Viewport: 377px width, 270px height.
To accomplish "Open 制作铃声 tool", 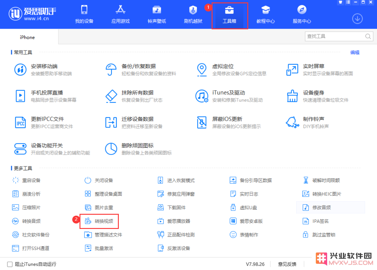I will coord(307,122).
